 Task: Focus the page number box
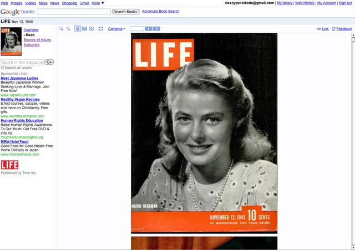pos(137,29)
